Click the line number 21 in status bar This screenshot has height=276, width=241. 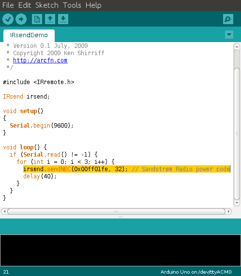[6, 272]
